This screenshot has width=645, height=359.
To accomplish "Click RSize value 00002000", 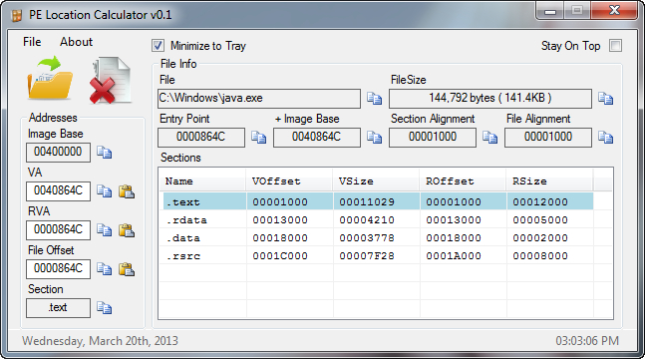I will pyautogui.click(x=540, y=238).
